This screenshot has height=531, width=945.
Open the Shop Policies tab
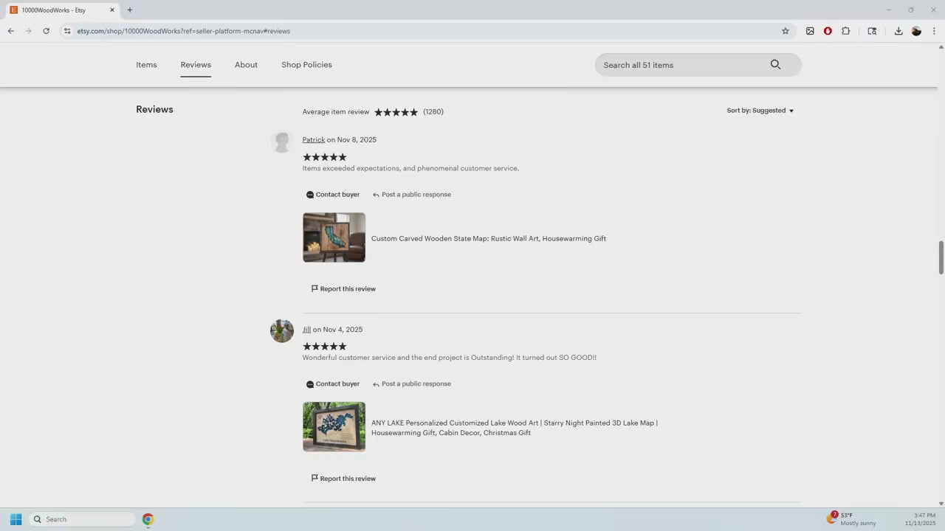point(306,65)
